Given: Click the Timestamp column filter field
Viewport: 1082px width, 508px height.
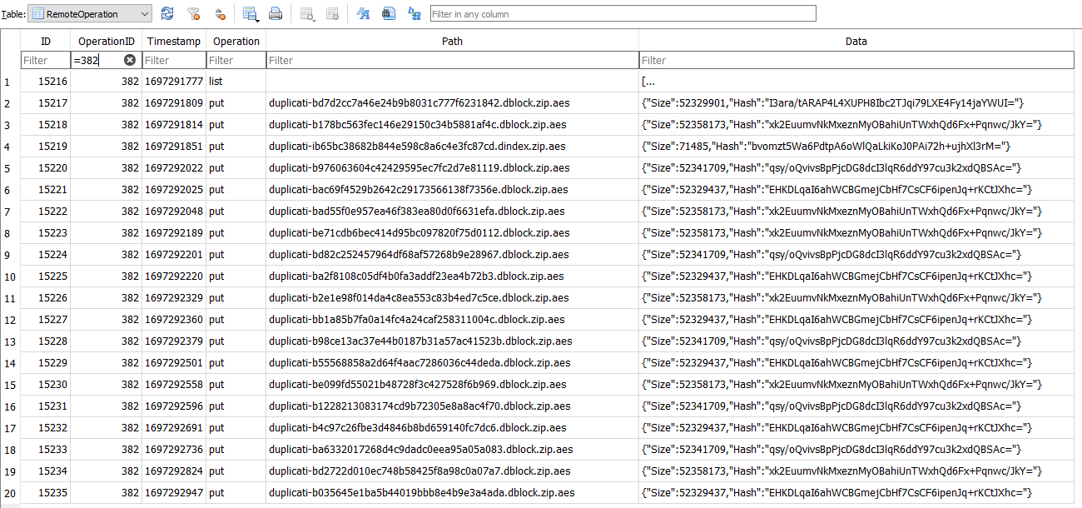Looking at the screenshot, I should coord(174,60).
